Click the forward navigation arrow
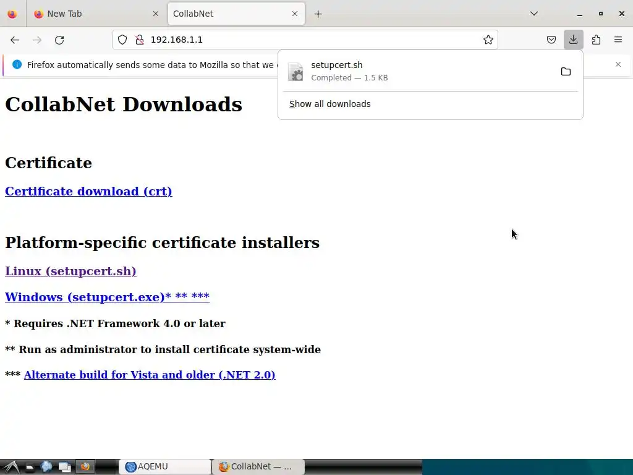This screenshot has width=633, height=475. (37, 40)
